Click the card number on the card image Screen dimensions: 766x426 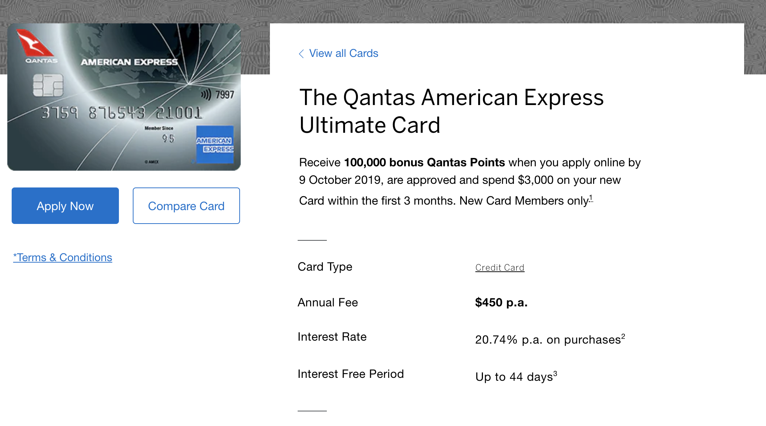point(121,113)
